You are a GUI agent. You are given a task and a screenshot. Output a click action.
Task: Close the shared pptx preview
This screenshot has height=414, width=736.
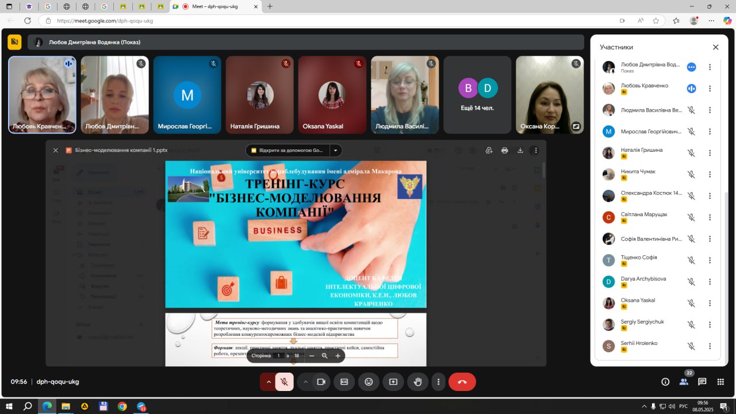coord(56,150)
